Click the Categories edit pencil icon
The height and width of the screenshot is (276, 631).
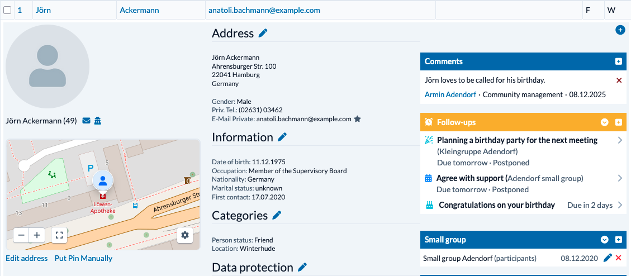tap(277, 216)
